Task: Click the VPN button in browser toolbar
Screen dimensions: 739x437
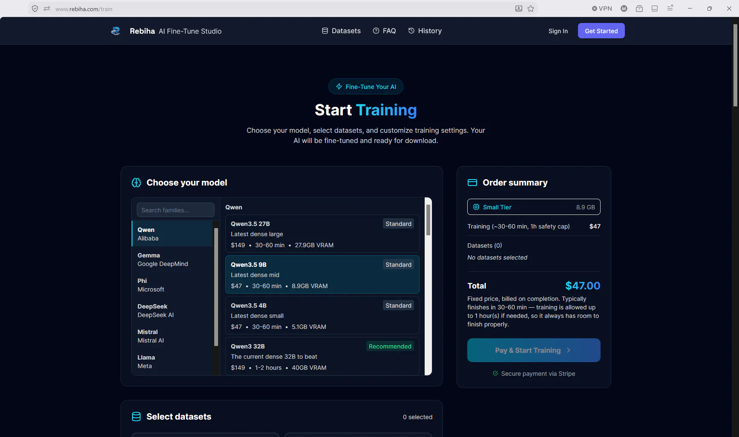Action: (x=602, y=9)
